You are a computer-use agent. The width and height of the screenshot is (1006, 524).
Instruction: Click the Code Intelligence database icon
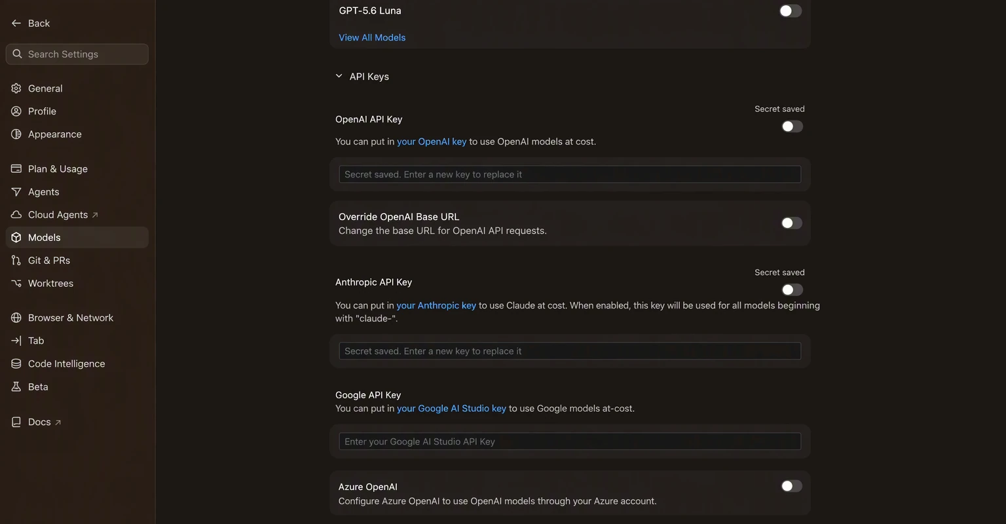(x=16, y=364)
